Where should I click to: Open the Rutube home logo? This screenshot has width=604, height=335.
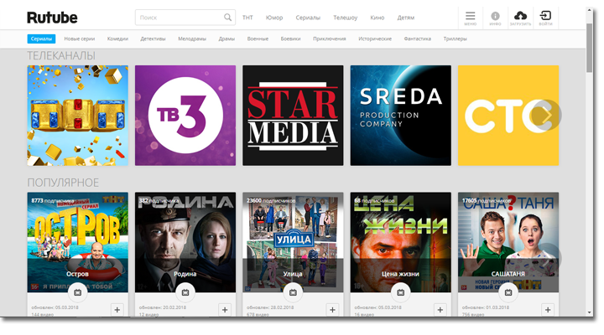52,18
